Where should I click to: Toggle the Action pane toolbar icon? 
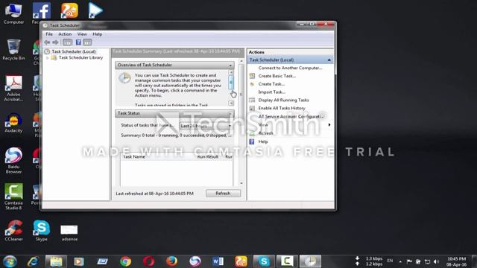click(x=87, y=42)
